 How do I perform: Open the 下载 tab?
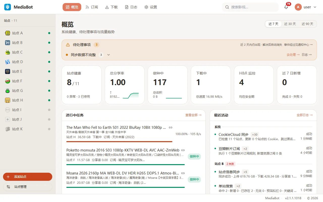111,7
